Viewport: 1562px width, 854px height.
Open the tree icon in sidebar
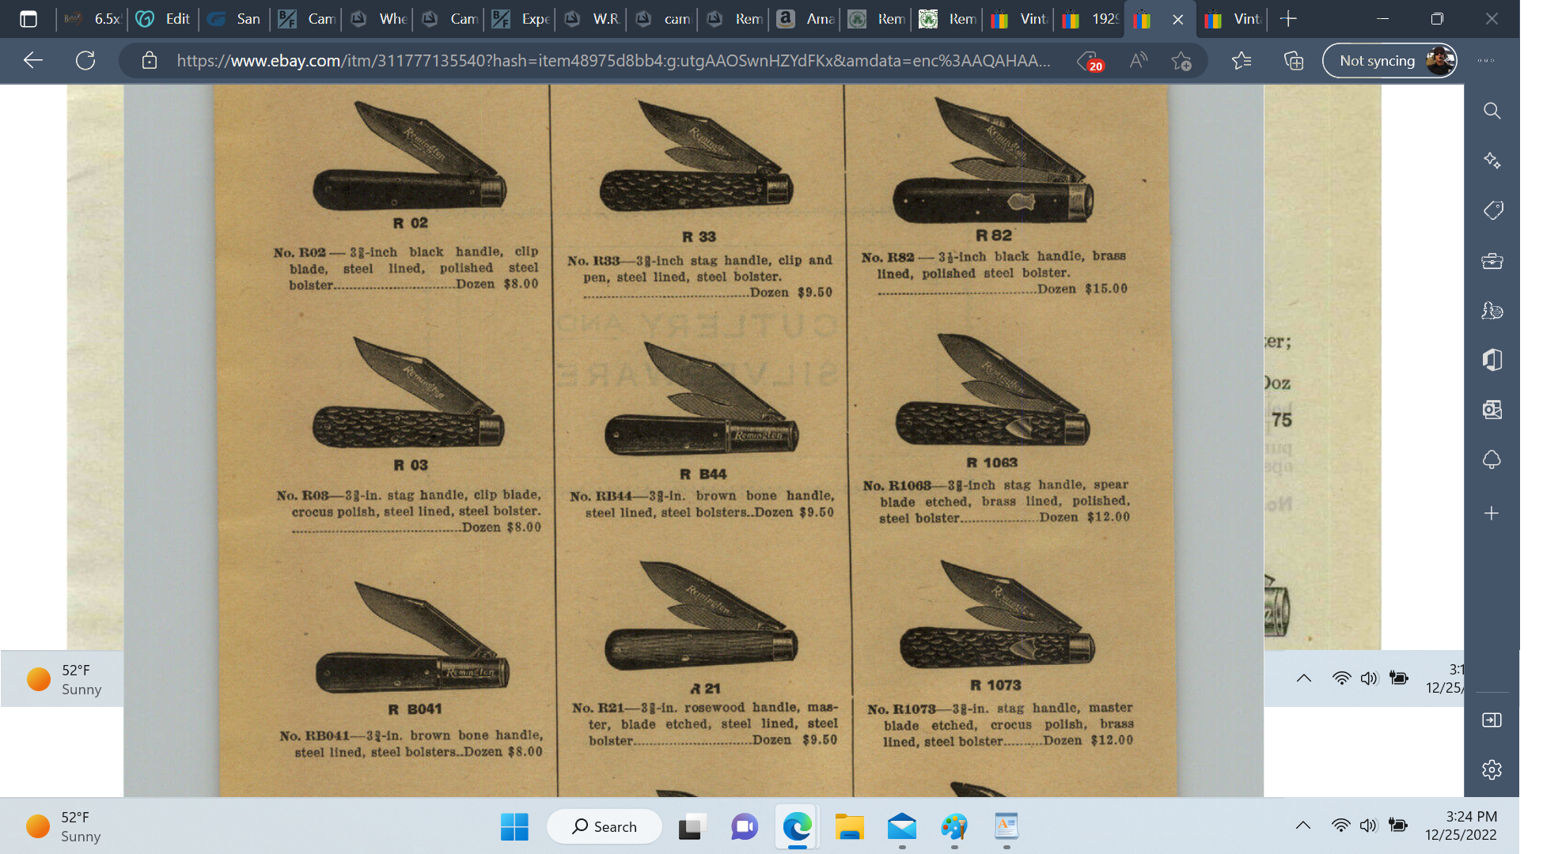click(1492, 459)
